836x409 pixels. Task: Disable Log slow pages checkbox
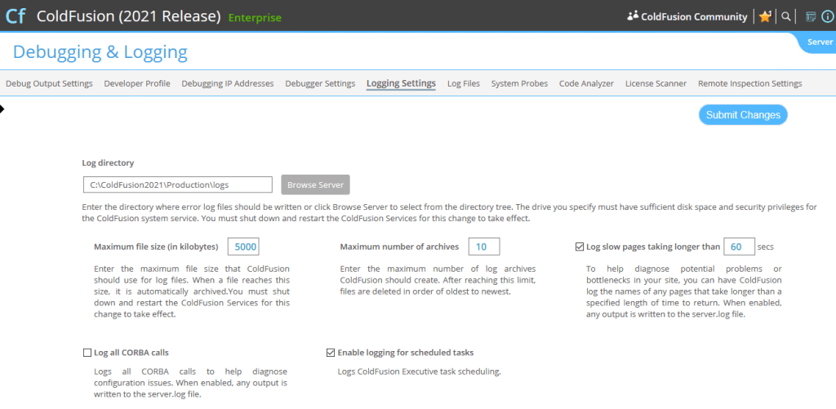580,247
